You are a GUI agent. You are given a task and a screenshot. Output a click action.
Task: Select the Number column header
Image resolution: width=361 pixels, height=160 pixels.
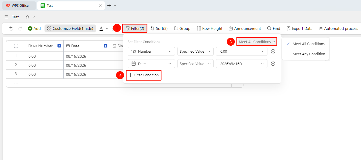tap(45, 46)
